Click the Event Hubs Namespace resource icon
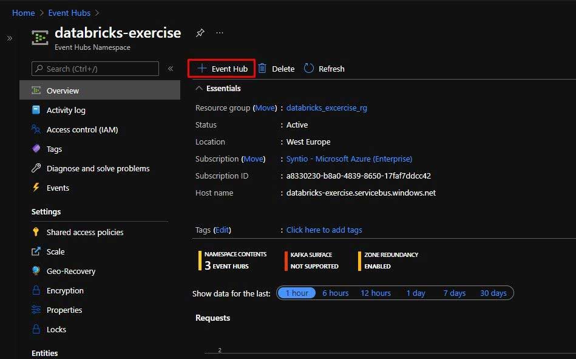Viewport: 576px width, 359px height. pos(39,38)
